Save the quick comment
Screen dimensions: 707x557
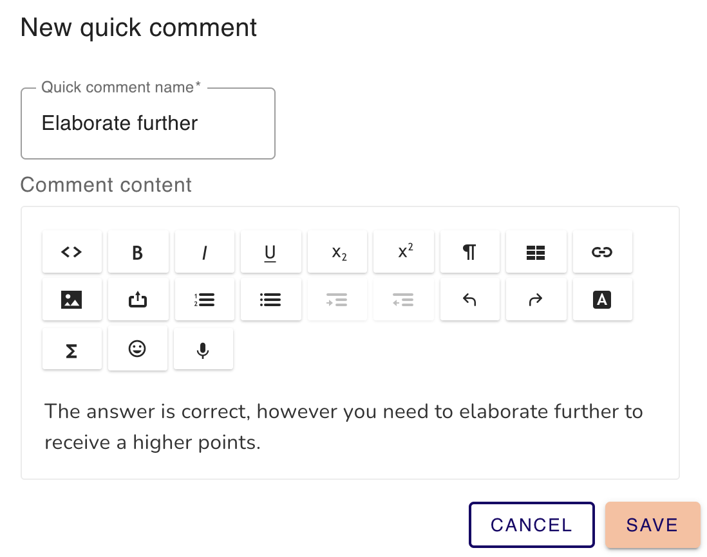tap(652, 525)
